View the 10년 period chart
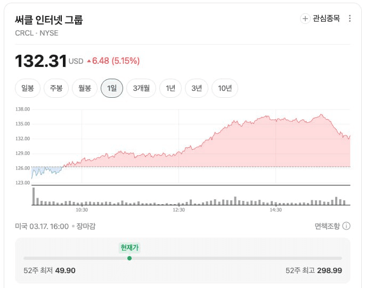The width and height of the screenshot is (373, 288). click(225, 88)
